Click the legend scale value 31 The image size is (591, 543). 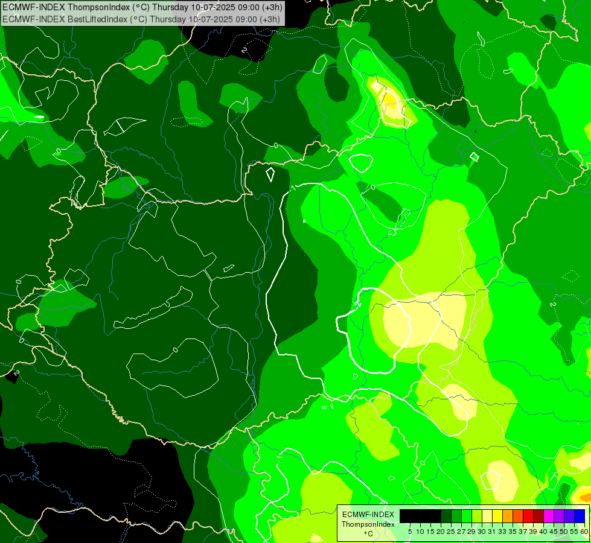(492, 532)
